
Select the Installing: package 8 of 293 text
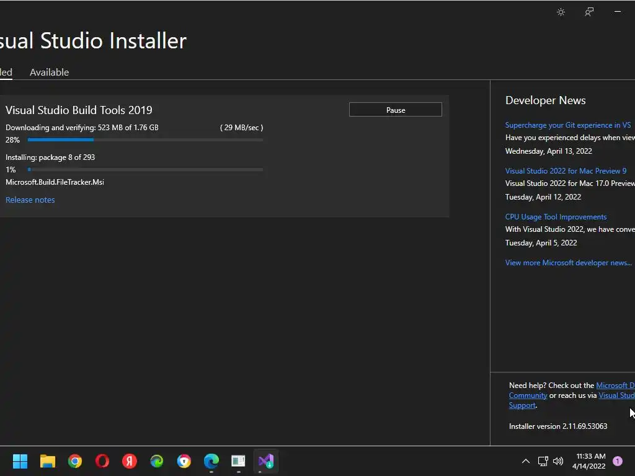50,157
